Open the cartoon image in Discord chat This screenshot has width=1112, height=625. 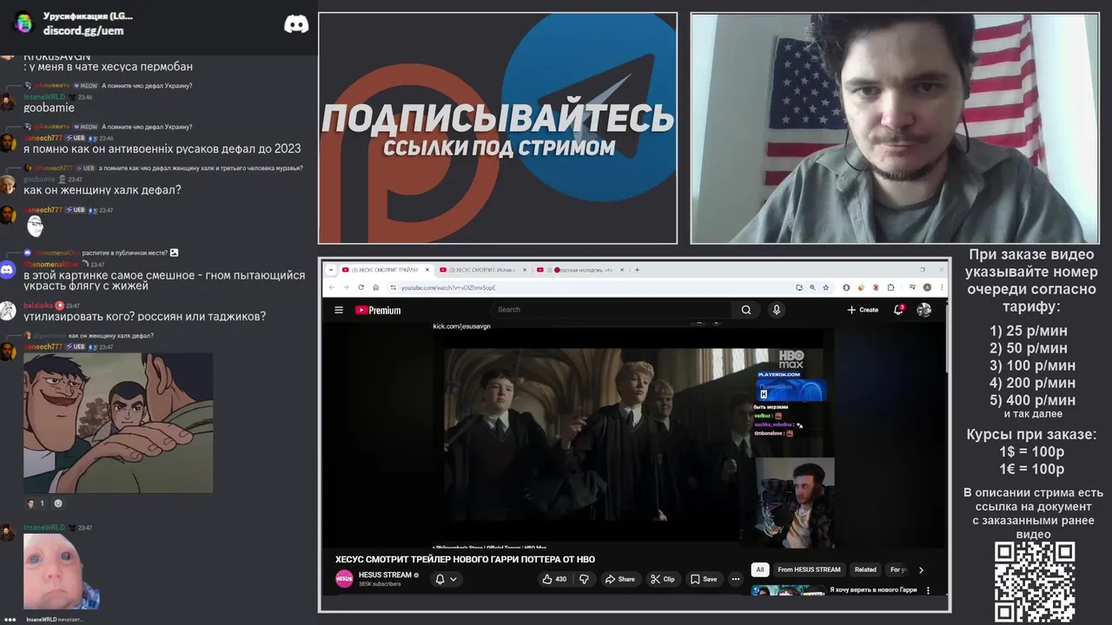tap(118, 423)
